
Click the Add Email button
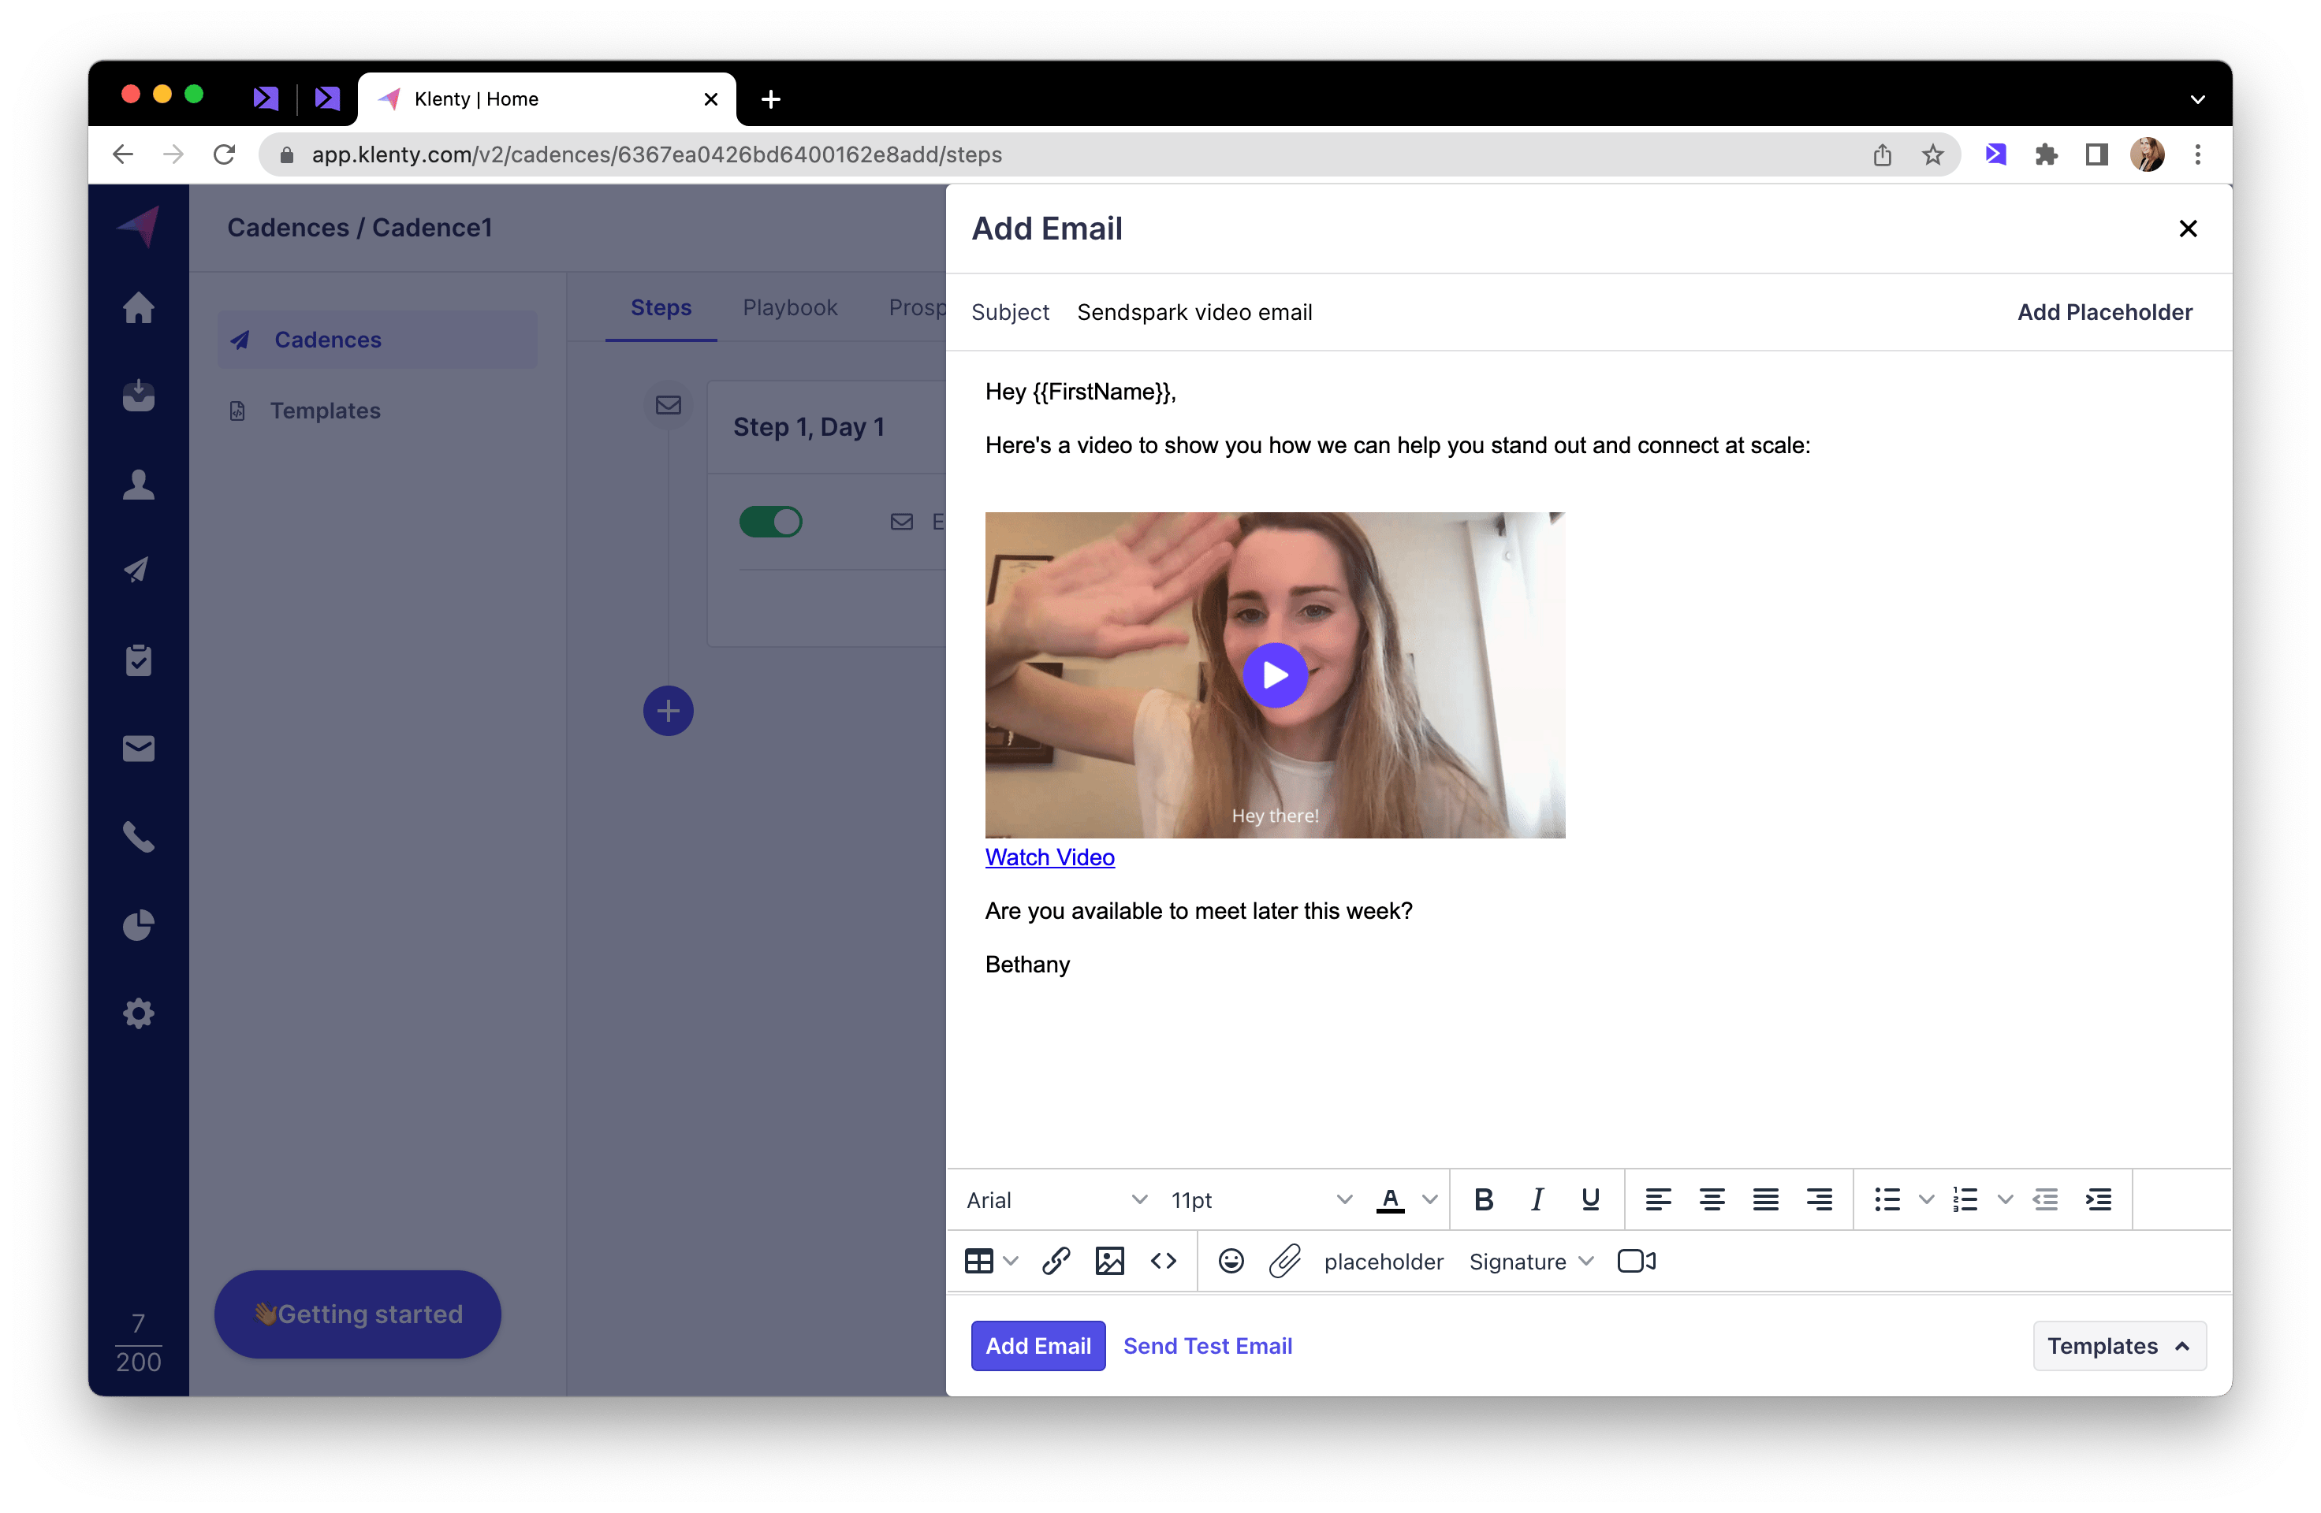click(x=1038, y=1346)
